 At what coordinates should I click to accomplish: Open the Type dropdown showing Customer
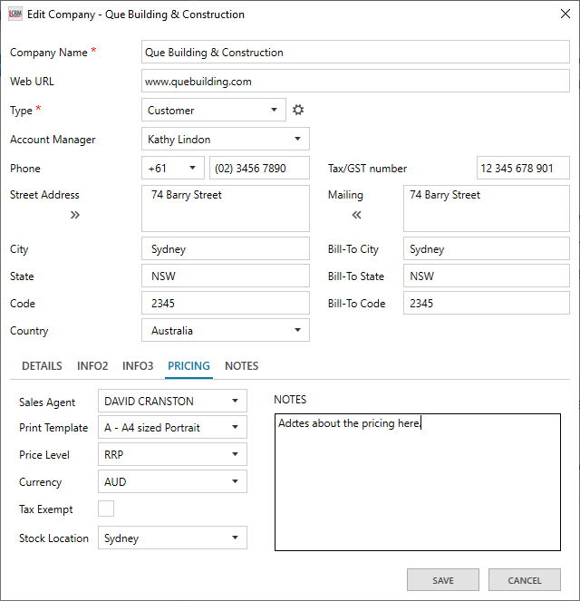coord(214,111)
